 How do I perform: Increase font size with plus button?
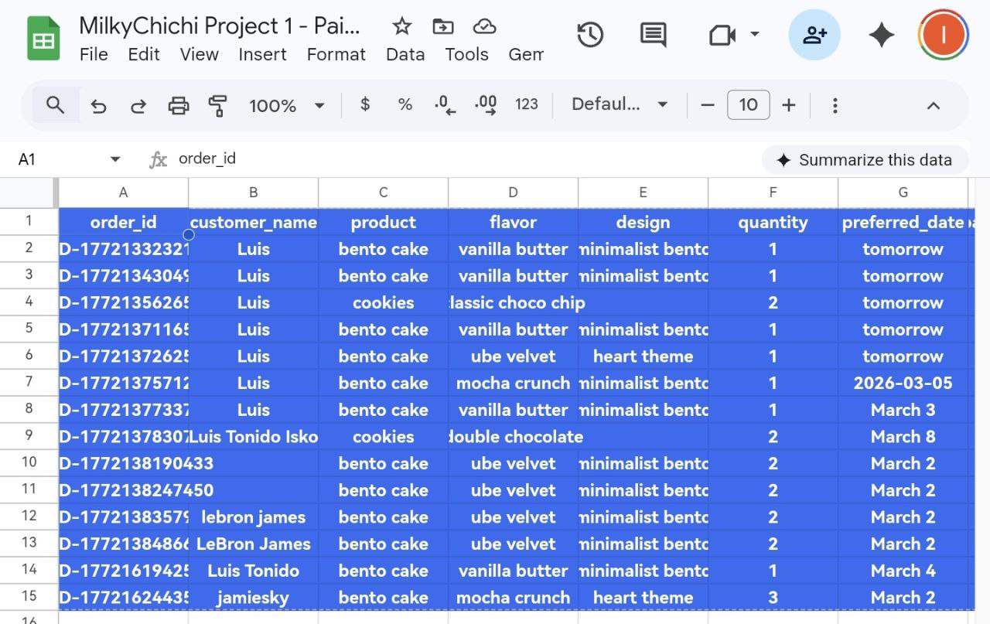(x=789, y=104)
